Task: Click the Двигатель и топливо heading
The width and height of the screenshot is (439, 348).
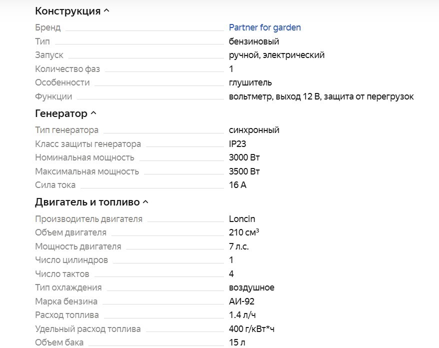Action: pyautogui.click(x=87, y=202)
